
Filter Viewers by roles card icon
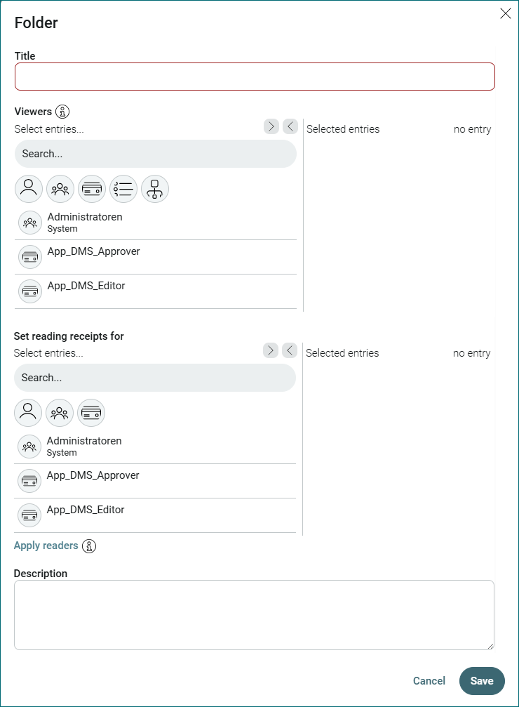tap(92, 188)
